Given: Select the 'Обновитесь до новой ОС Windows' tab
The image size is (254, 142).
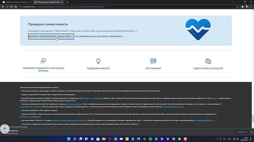Looking at the screenshot, I should [48, 2].
